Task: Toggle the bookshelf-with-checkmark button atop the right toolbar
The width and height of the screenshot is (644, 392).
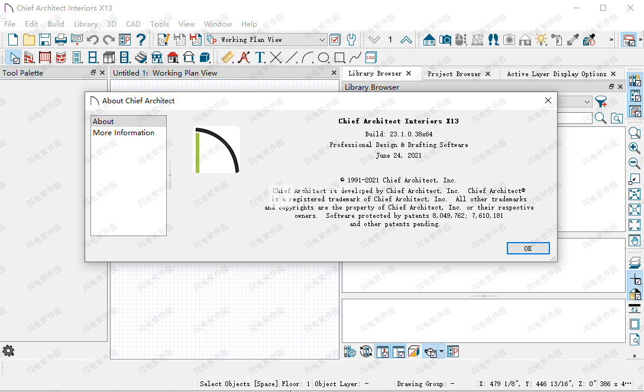Action: point(635,80)
